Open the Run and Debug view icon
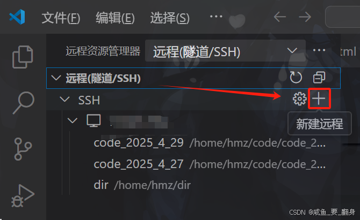This screenshot has height=220, width=360. pyautogui.click(x=23, y=196)
